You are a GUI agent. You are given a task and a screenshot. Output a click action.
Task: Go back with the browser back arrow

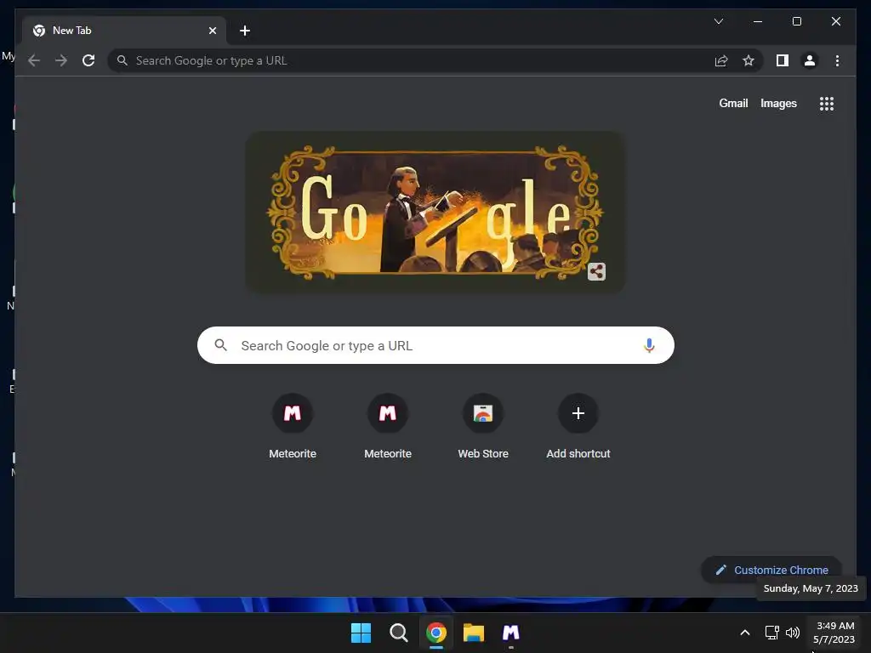(34, 60)
